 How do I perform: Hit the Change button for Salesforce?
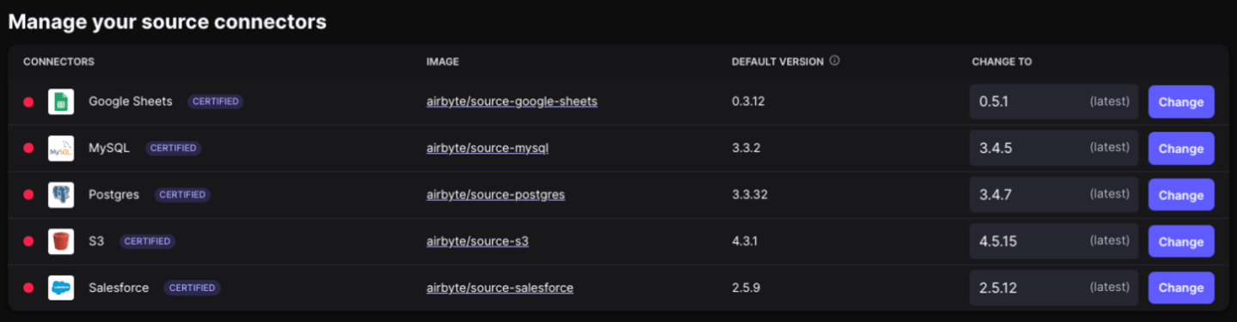[x=1181, y=288]
